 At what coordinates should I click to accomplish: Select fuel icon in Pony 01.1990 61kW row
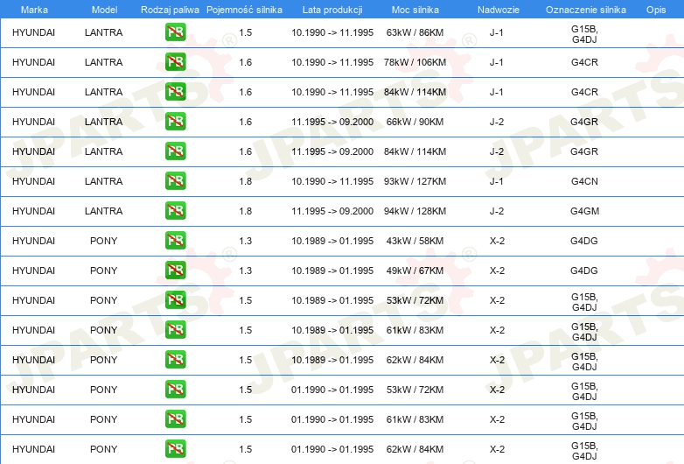[175, 419]
